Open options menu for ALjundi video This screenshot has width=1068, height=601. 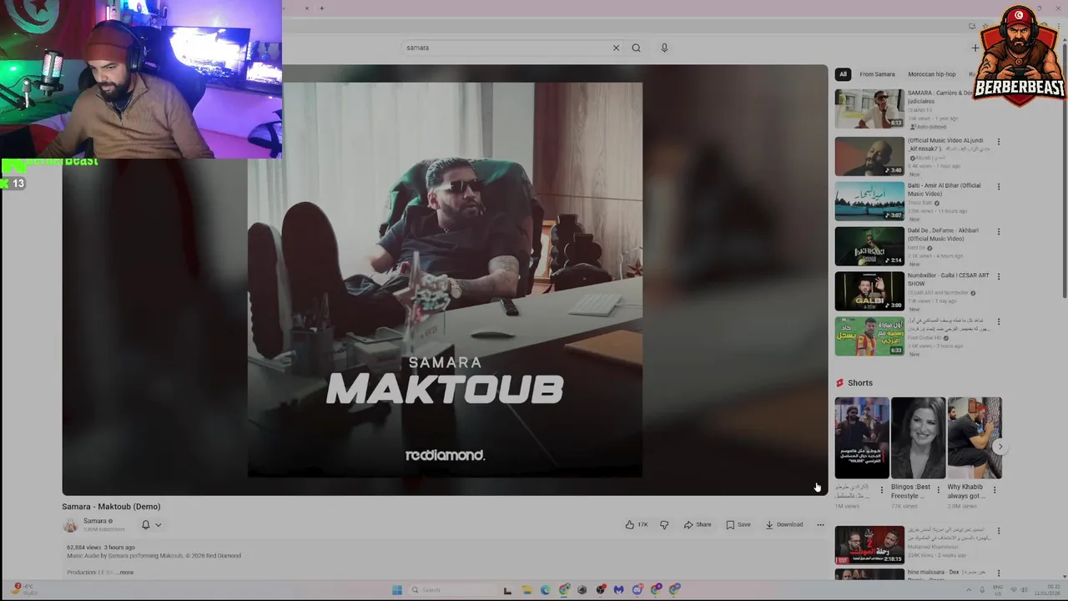click(998, 142)
